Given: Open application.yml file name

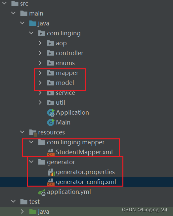Looking at the screenshot, I should (x=69, y=192).
